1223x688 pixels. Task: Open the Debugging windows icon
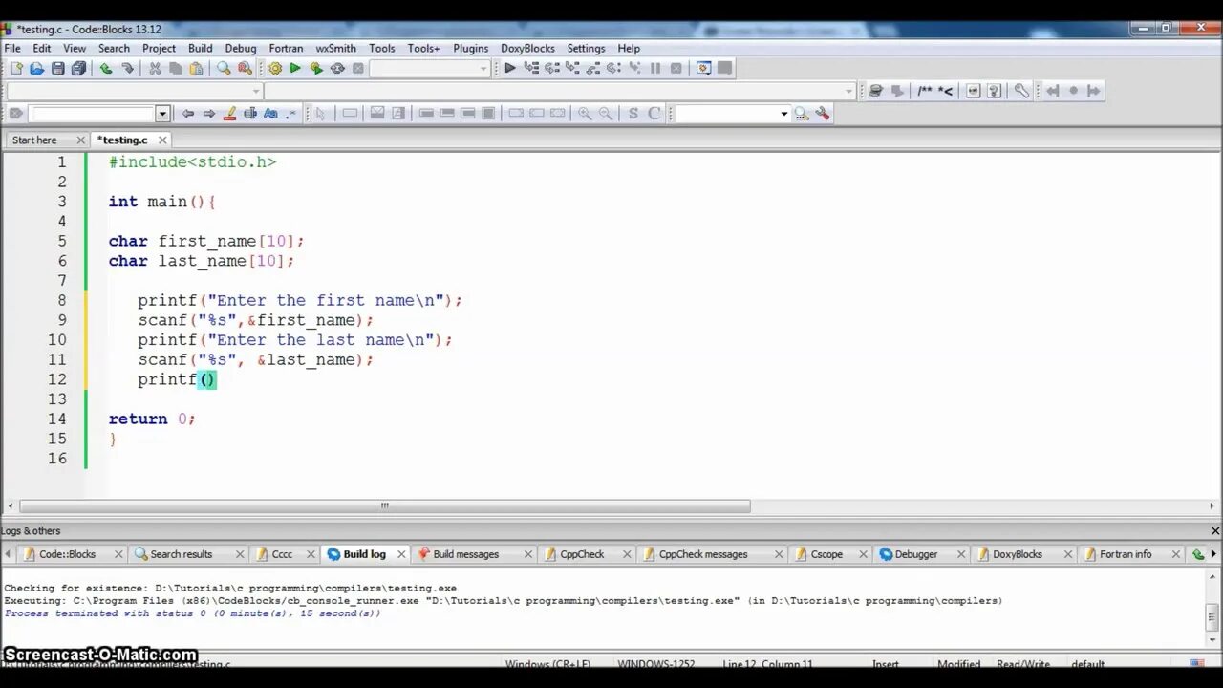click(704, 68)
